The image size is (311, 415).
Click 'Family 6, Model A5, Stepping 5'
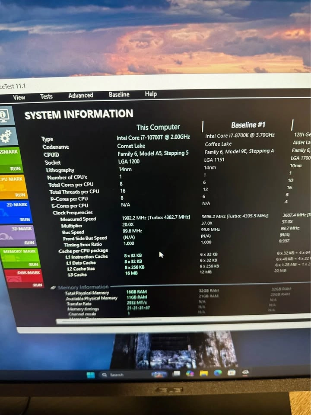[153, 153]
